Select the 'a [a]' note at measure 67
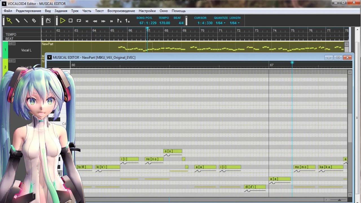Image resolution: width=361 pixels, height=203 pixels. point(280,179)
